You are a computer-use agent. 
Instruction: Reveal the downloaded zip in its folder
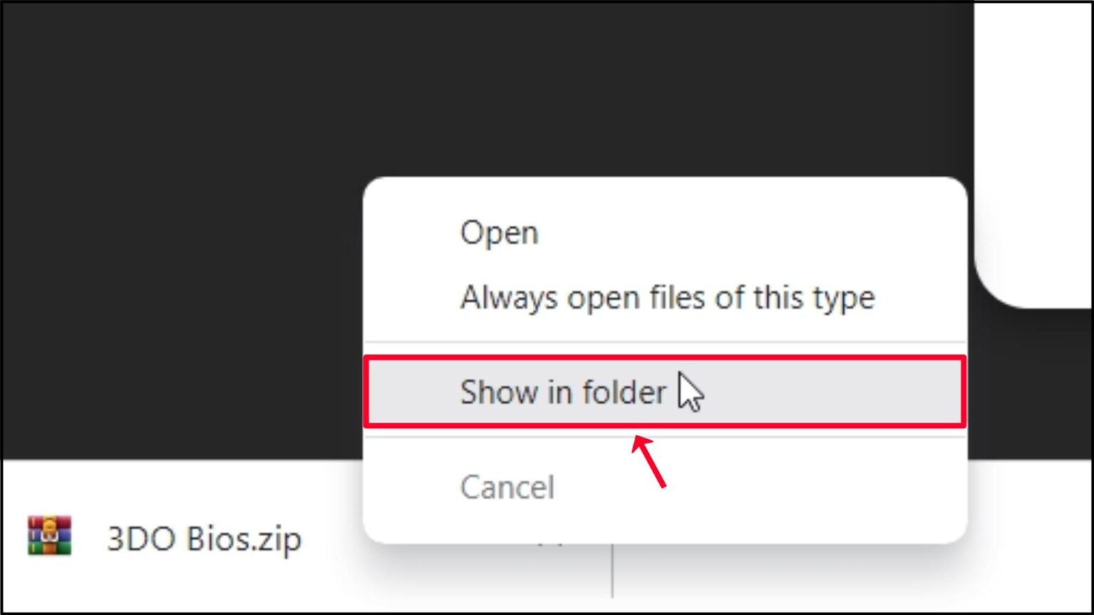point(665,392)
